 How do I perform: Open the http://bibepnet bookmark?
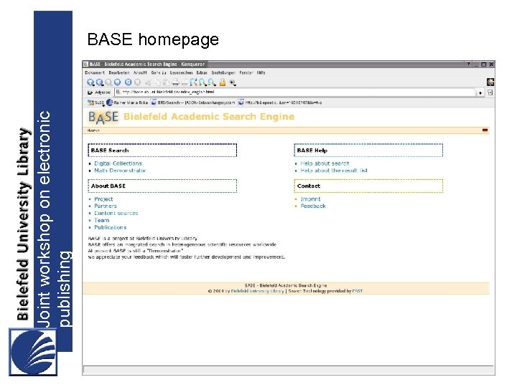click(x=280, y=102)
